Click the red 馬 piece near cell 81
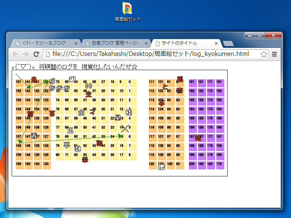This screenshot has height=218, width=291. (x=180, y=79)
